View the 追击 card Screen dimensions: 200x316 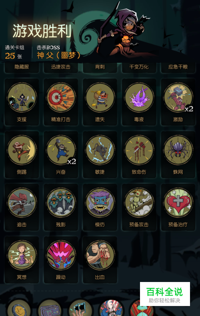[22, 202]
